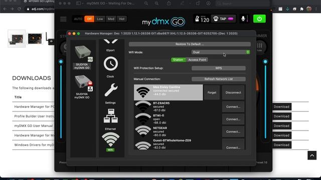This screenshot has height=180, width=321.
Task: Open myDMX GO hamburger menu
Action: [63, 19]
